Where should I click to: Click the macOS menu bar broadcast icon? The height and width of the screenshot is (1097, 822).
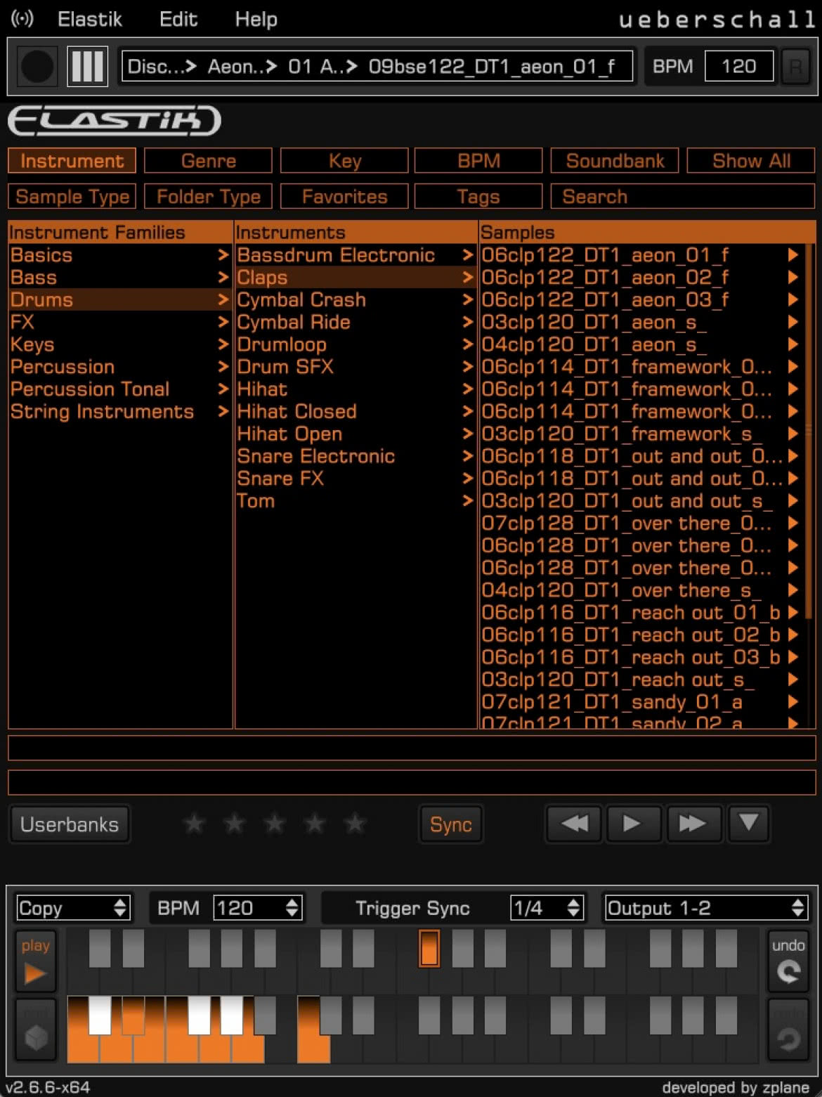tap(22, 19)
